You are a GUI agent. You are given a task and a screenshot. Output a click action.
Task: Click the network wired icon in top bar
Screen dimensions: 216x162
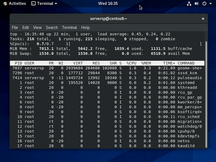point(189,4)
